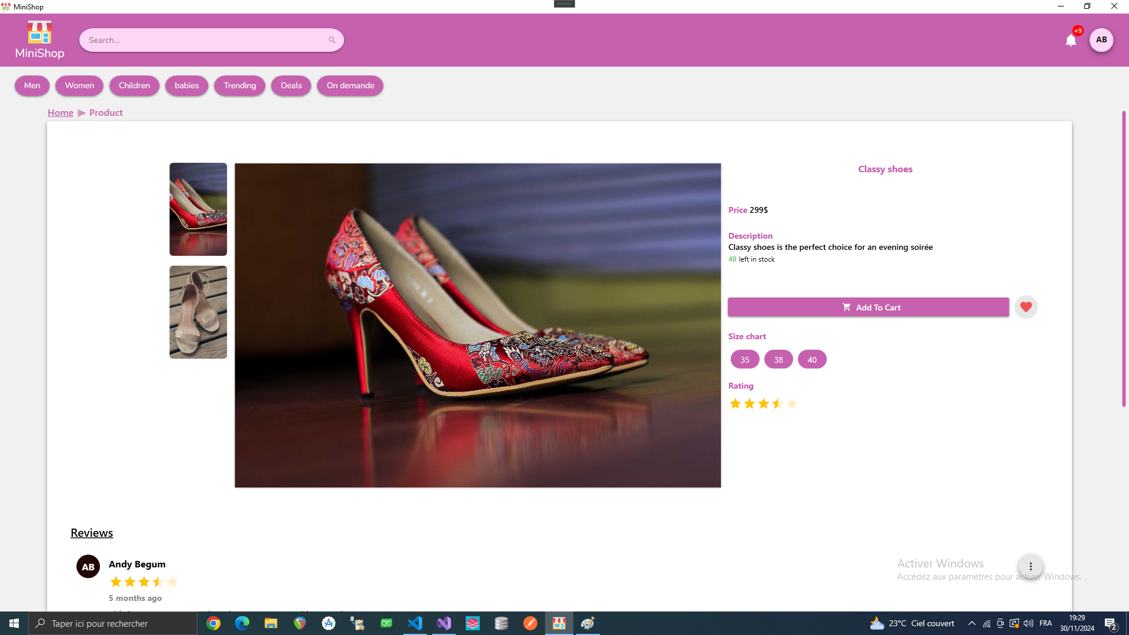Click the MiniShop storefront logo
The image size is (1129, 635).
point(39,32)
